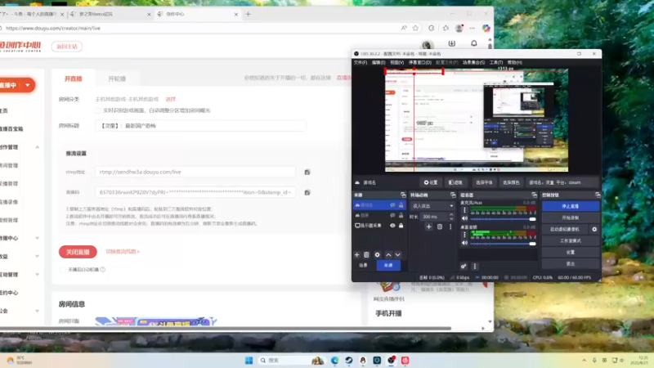Click browser horizontal scrollbar
654x368 pixels.
(226, 329)
